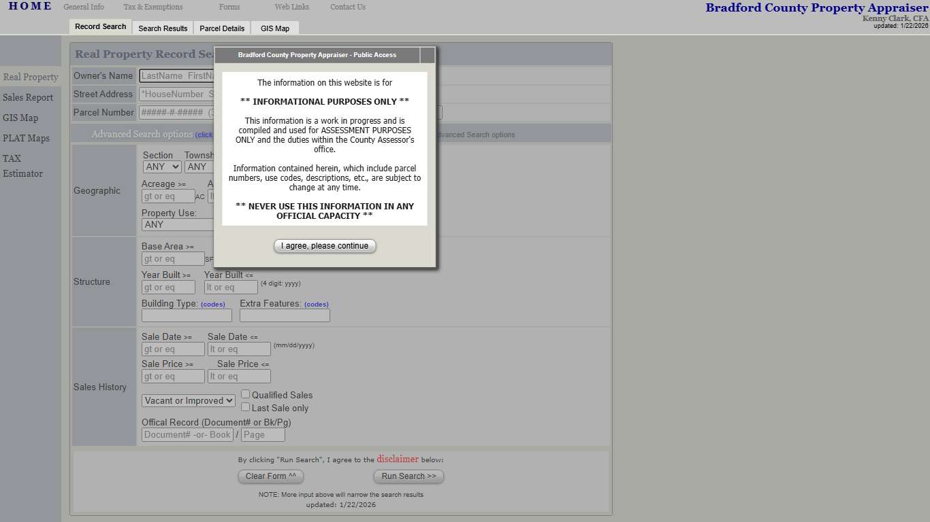930x522 pixels.
Task: Open the Vacant or Improved dropdown
Action: coord(189,401)
